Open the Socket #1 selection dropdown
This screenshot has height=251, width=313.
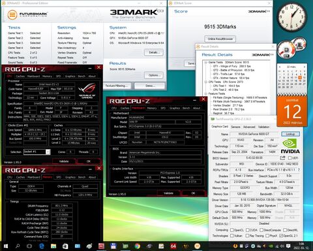tap(48, 152)
